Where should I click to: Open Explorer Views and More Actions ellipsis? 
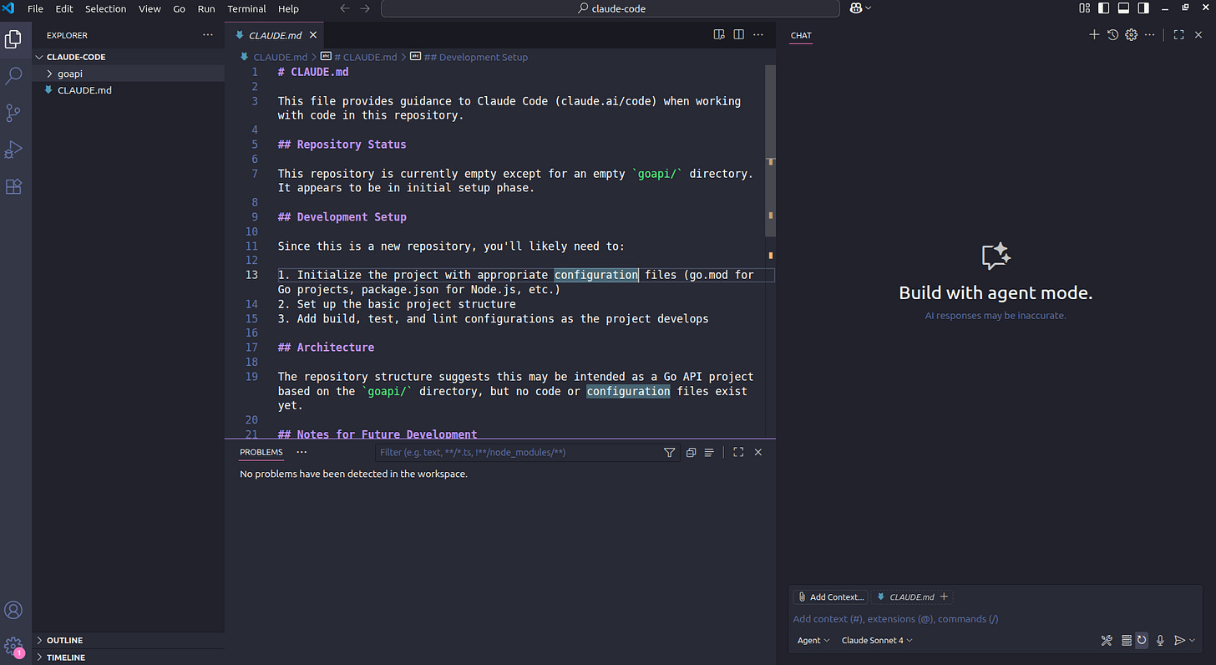click(x=207, y=35)
